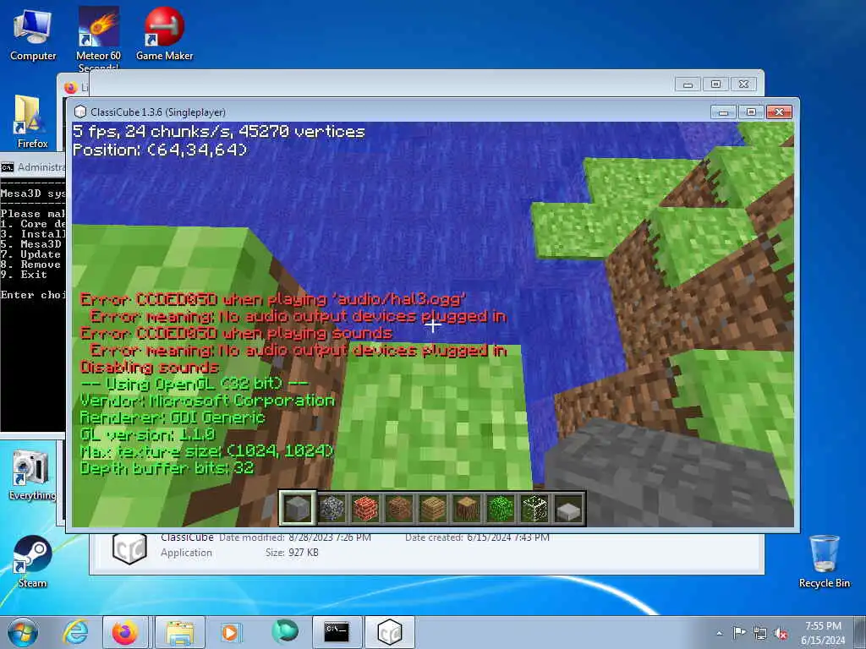Select the red brick block in the hotbar
Image resolution: width=866 pixels, height=649 pixels.
pyautogui.click(x=365, y=508)
